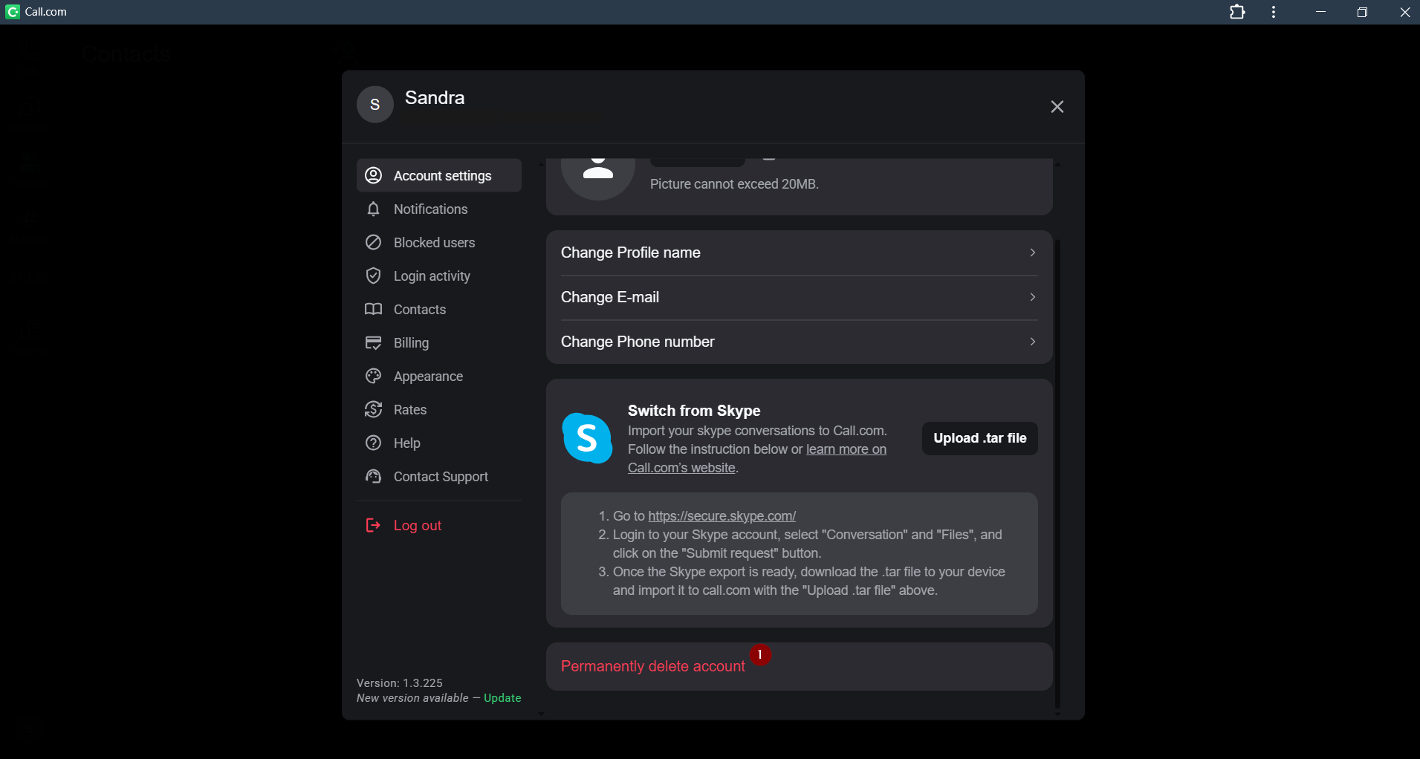Open the Change Profile name row
1420x759 pixels.
[799, 253]
